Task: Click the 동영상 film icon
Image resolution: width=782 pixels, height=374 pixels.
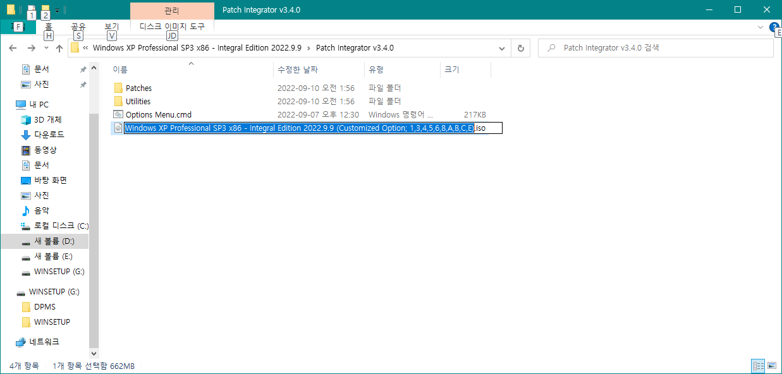Action: [x=26, y=150]
